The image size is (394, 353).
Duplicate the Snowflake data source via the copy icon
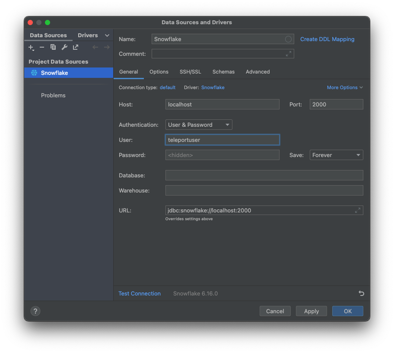(x=53, y=47)
